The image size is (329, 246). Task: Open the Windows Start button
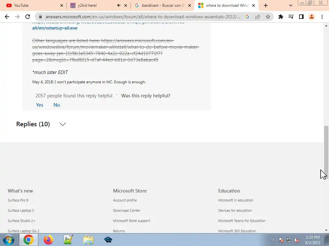click(8, 240)
